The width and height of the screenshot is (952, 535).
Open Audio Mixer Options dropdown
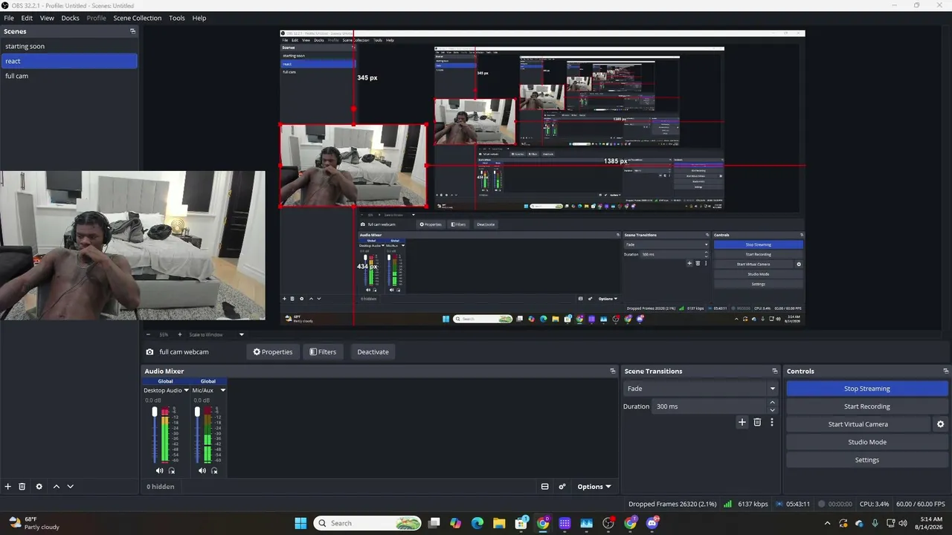(594, 487)
